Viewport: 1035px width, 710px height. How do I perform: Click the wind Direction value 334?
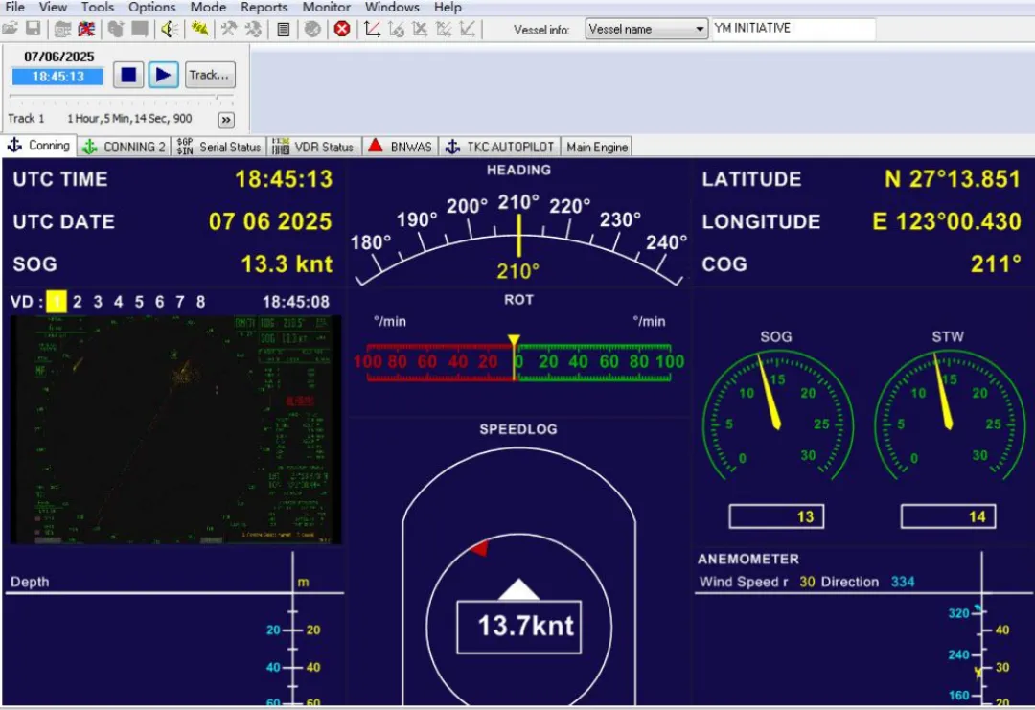click(x=903, y=582)
